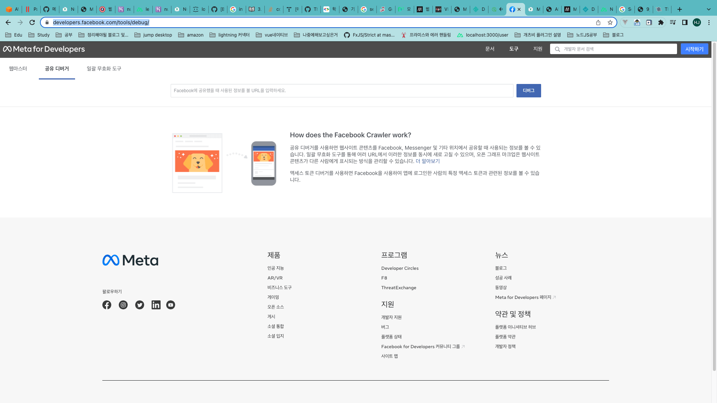Open the 문서 menu in header
The height and width of the screenshot is (403, 717).
pos(490,49)
